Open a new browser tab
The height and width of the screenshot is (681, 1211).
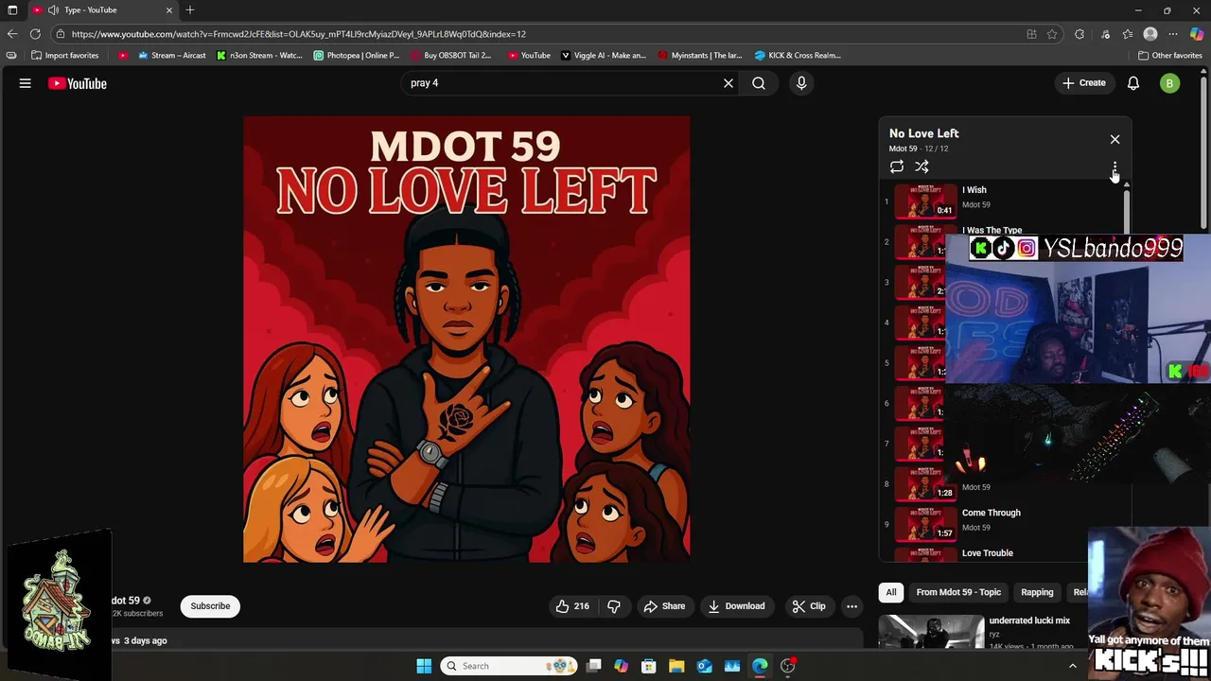[190, 10]
